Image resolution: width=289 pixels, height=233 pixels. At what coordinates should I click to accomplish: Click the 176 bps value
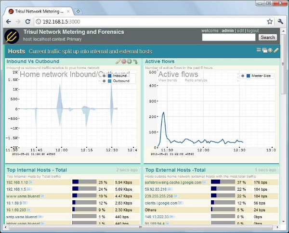pyautogui.click(x=261, y=182)
